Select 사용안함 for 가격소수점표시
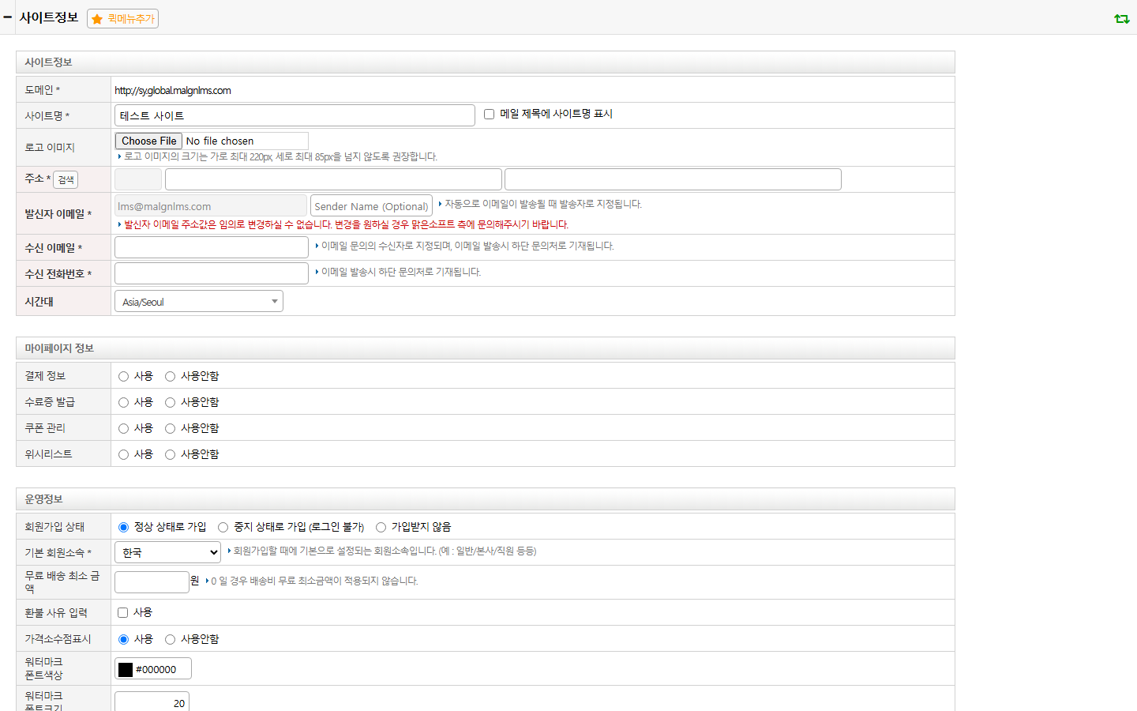 pos(170,639)
